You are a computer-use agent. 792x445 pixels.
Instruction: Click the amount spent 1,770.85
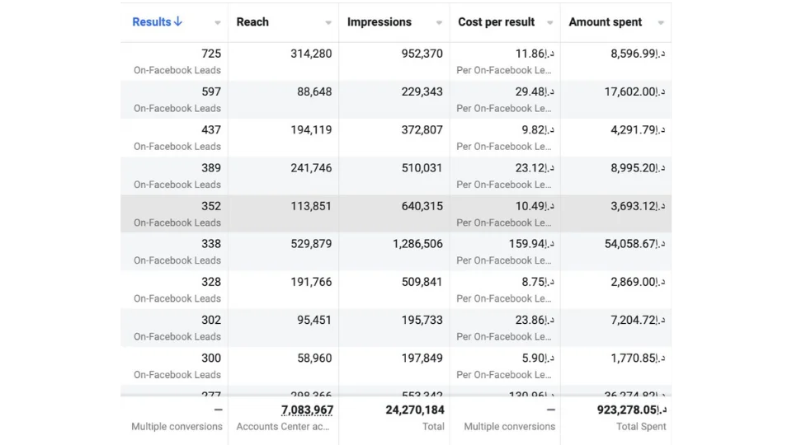(x=638, y=358)
